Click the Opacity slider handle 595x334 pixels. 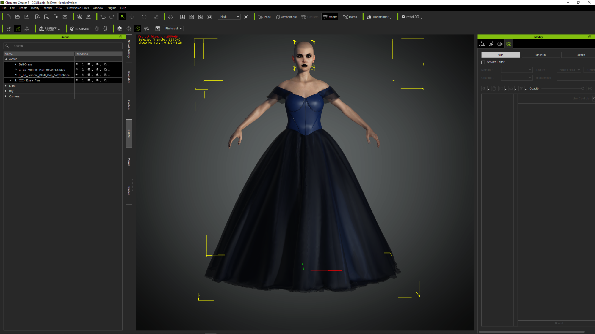tap(583, 88)
